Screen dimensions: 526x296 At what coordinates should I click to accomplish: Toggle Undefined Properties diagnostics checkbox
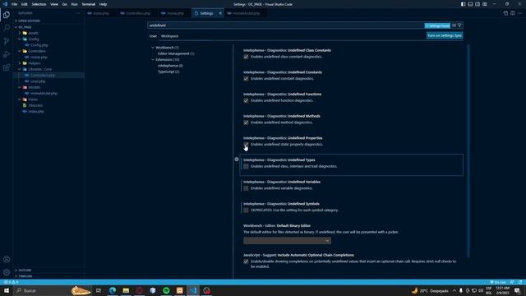point(246,145)
